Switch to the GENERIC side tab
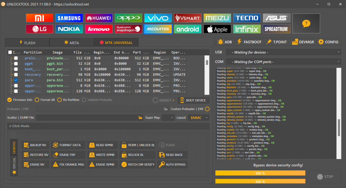 tap(14, 147)
